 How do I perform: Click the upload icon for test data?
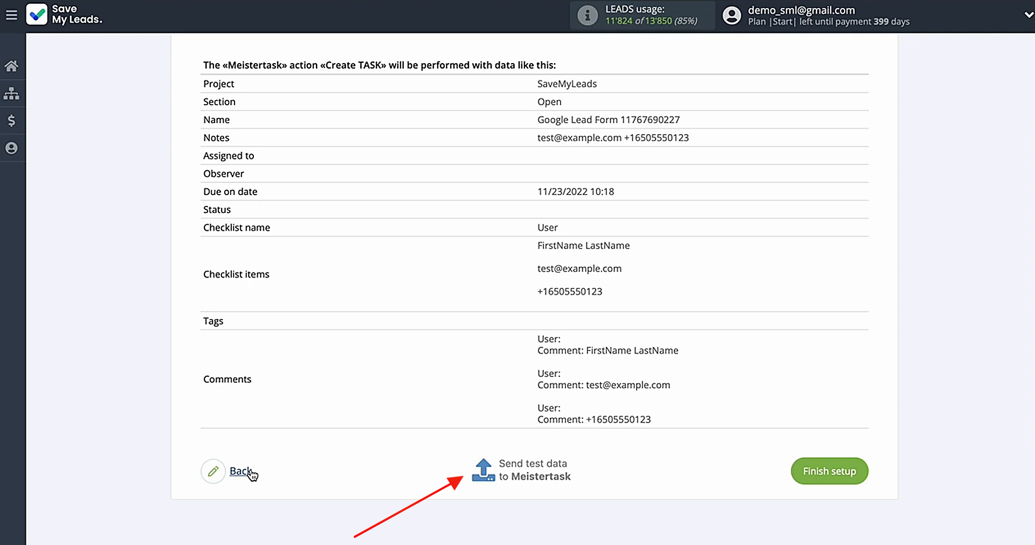tap(484, 470)
